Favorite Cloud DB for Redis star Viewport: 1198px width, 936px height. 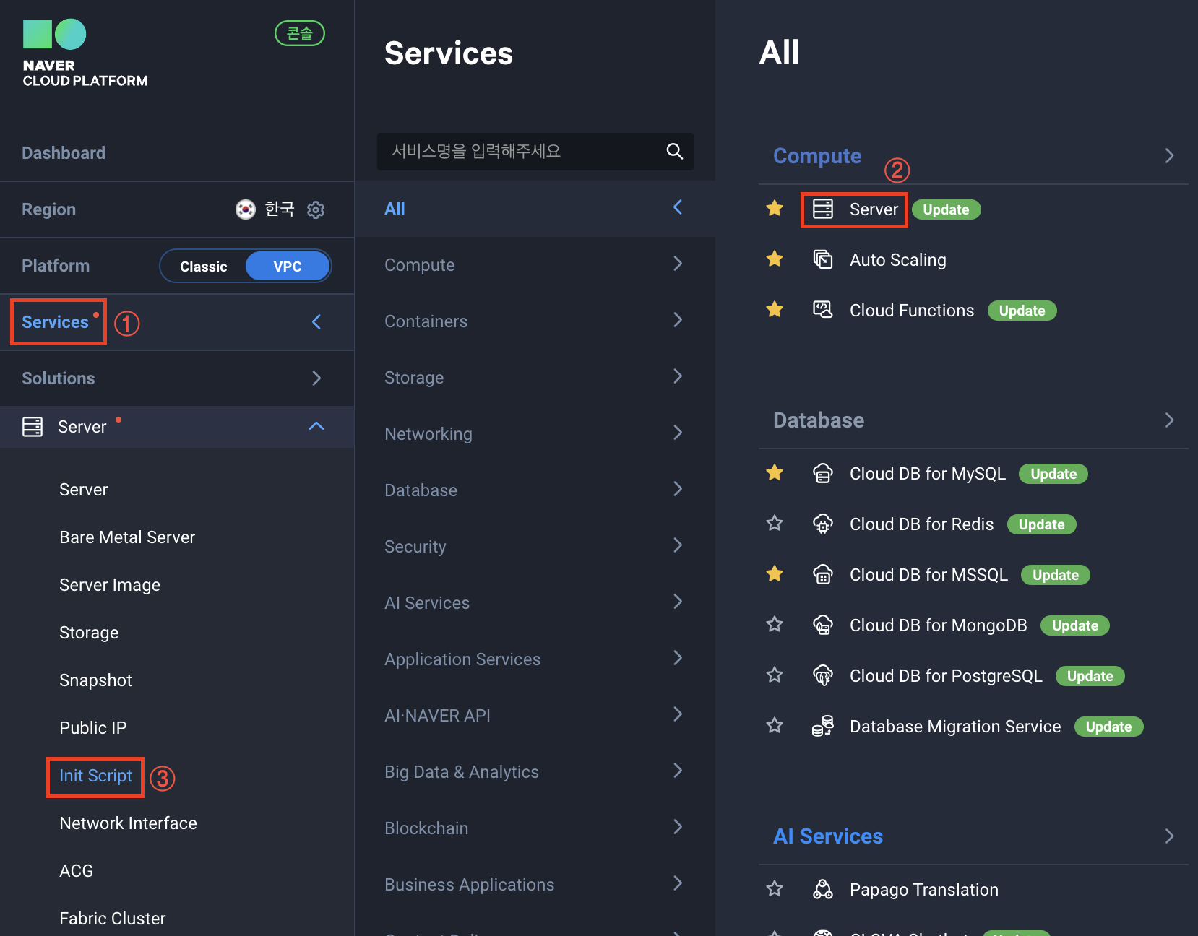point(775,523)
